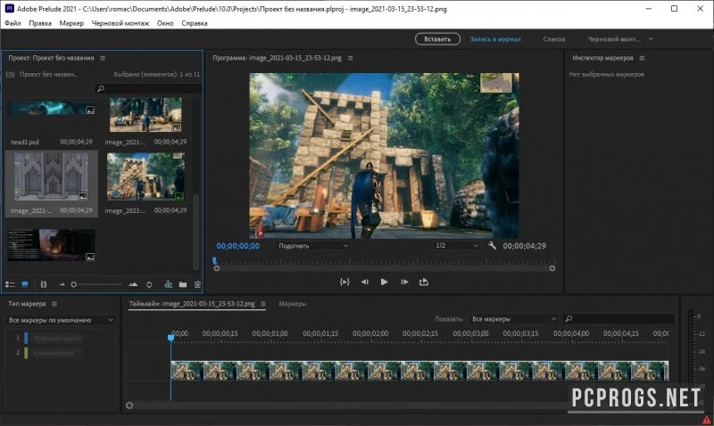
Task: Open the Черновой монтаж menu
Action: pyautogui.click(x=120, y=23)
